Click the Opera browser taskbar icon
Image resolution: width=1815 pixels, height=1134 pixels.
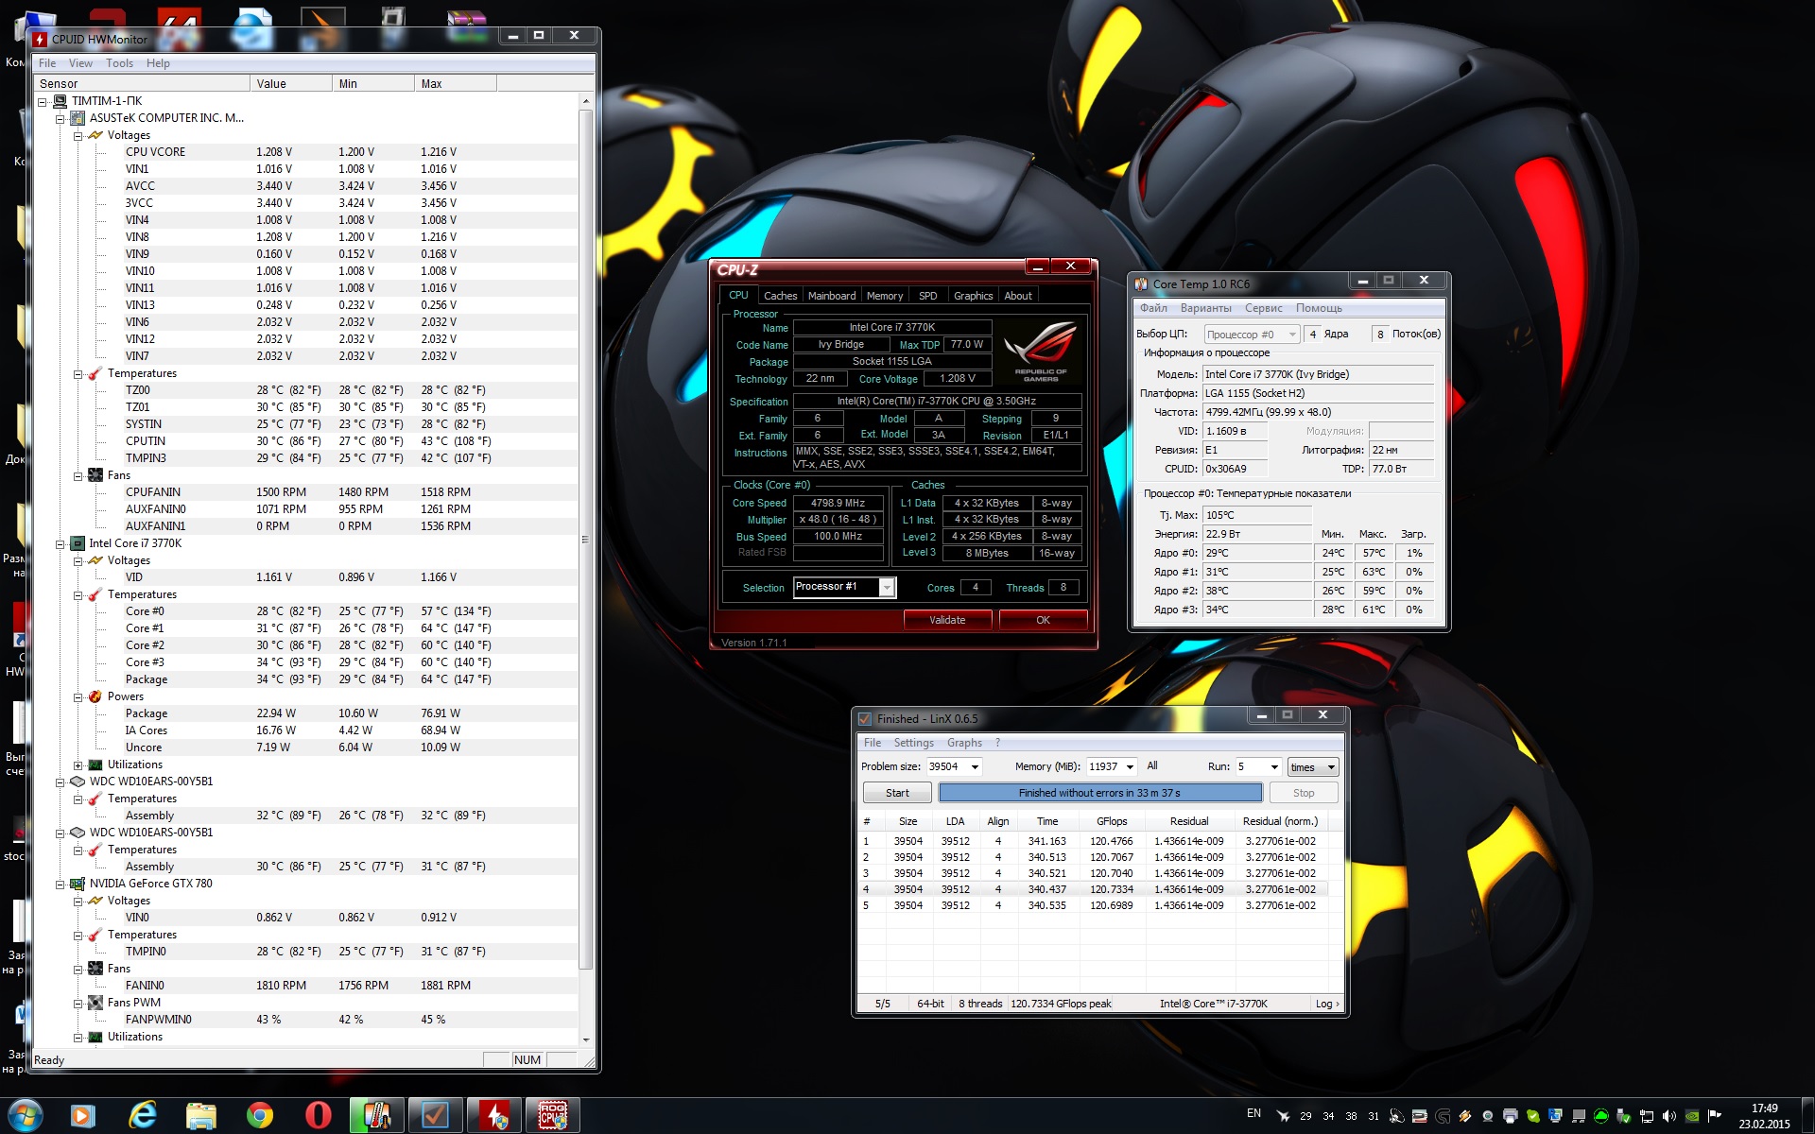pyautogui.click(x=318, y=1116)
